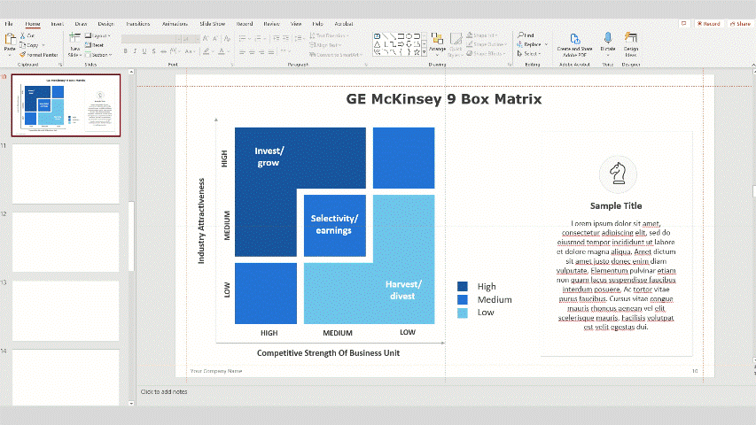Open the Text Direction dropdown
The image size is (756, 425).
tap(330, 35)
